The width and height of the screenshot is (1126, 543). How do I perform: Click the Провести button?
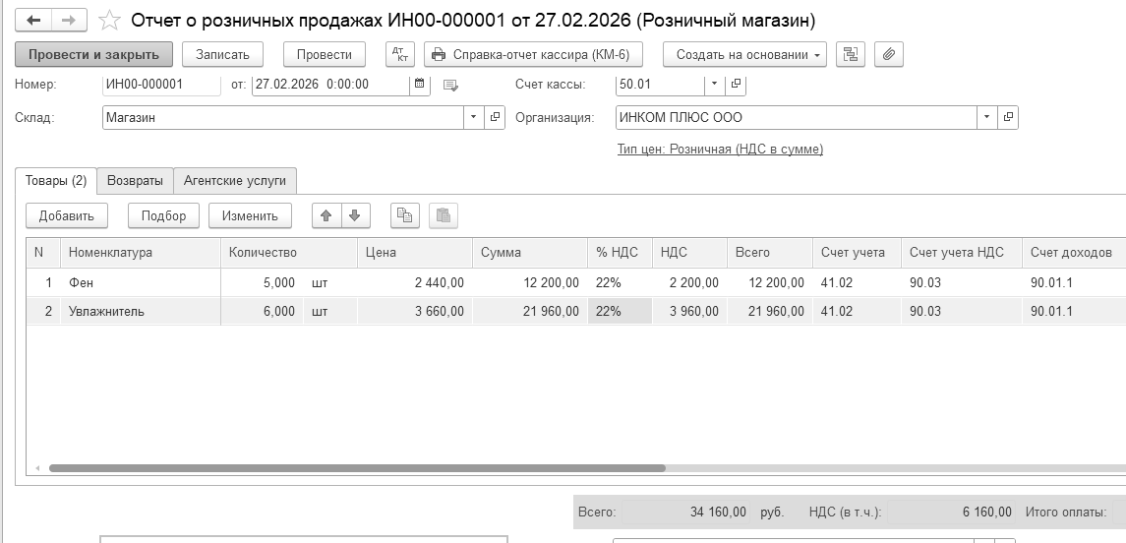[x=325, y=54]
